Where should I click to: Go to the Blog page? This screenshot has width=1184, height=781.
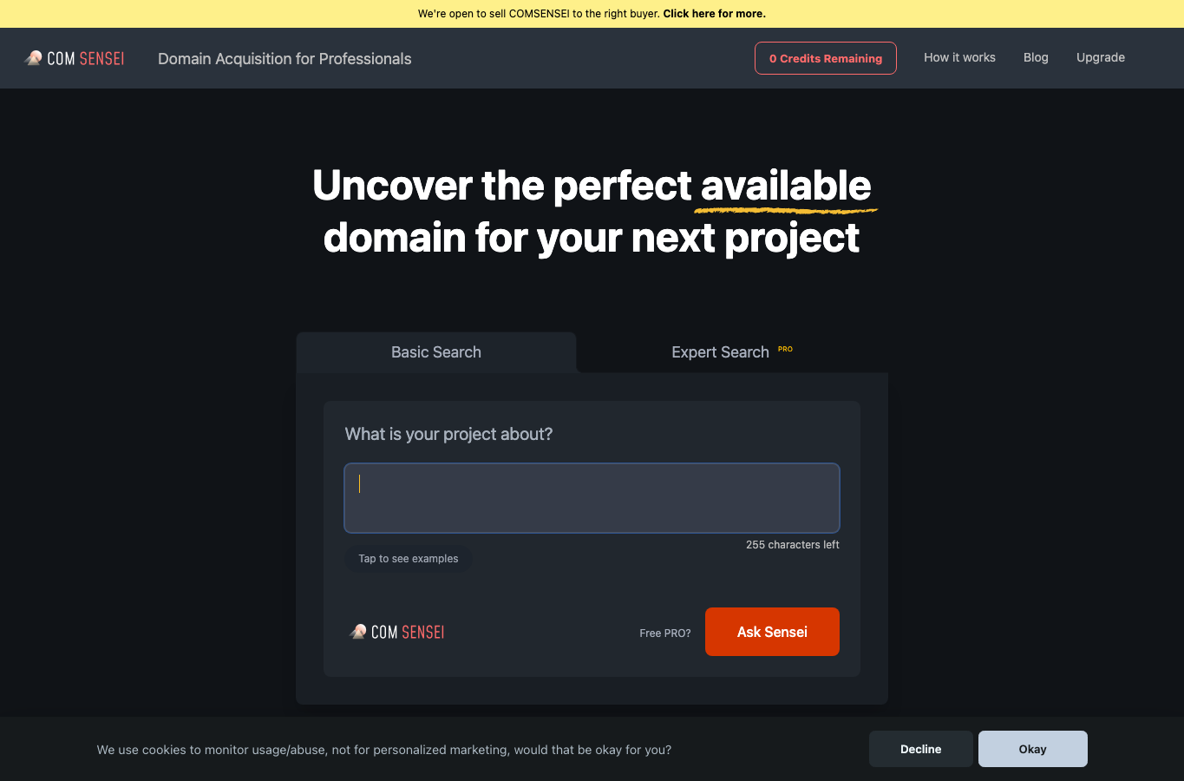click(x=1036, y=57)
